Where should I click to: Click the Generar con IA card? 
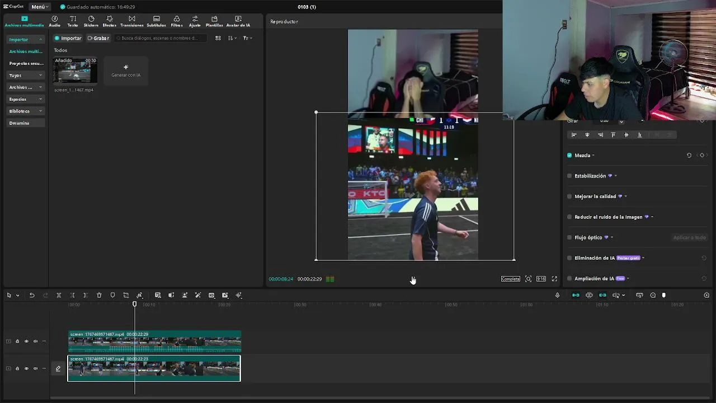tap(126, 71)
